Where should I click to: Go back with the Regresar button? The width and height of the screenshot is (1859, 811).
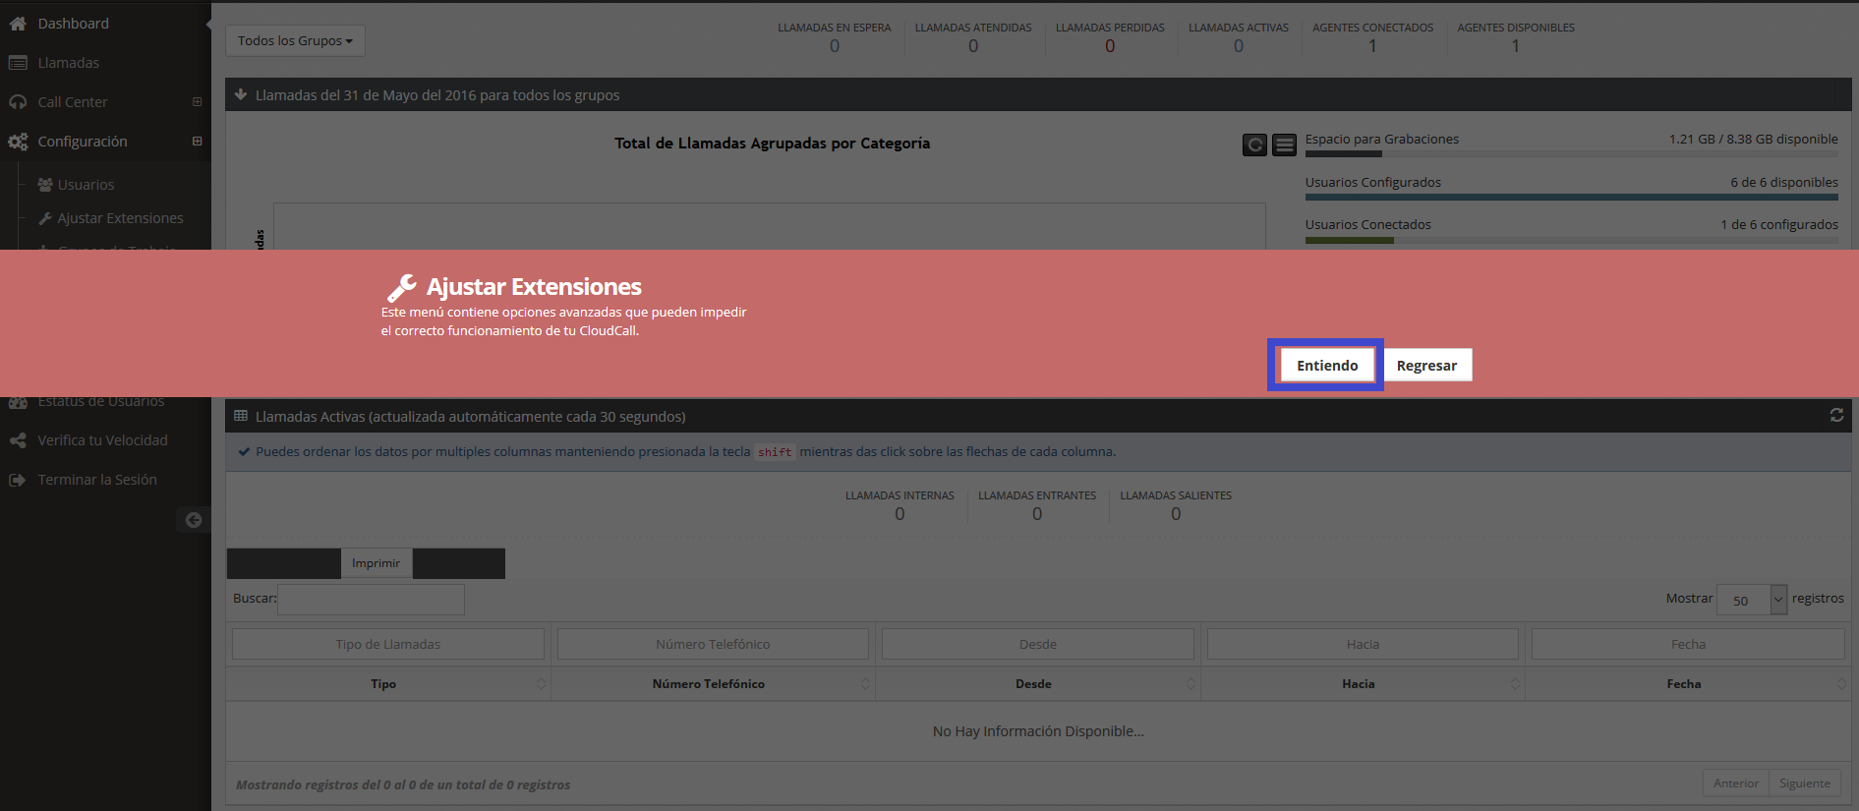click(x=1426, y=365)
